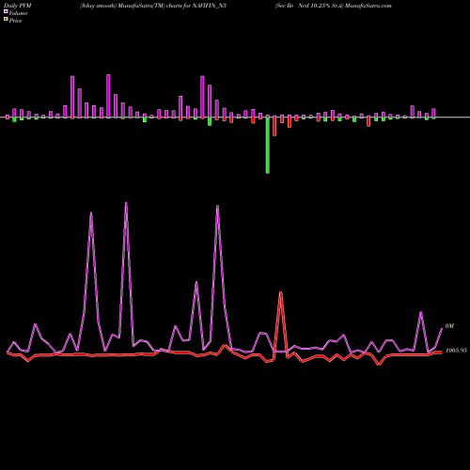
Task: Select the Volume legend label
Action: click(x=18, y=13)
